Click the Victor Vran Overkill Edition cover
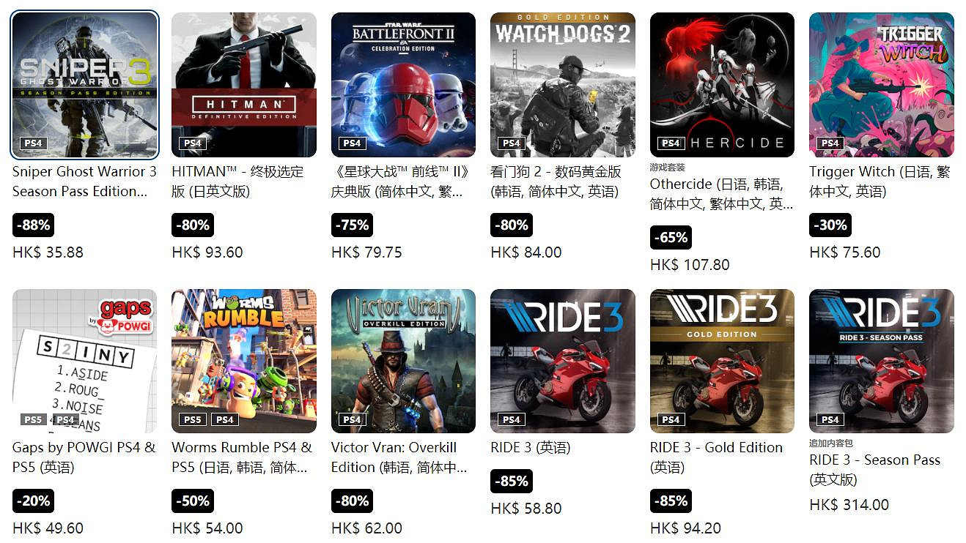Viewport: 966px width, 543px height. click(403, 361)
